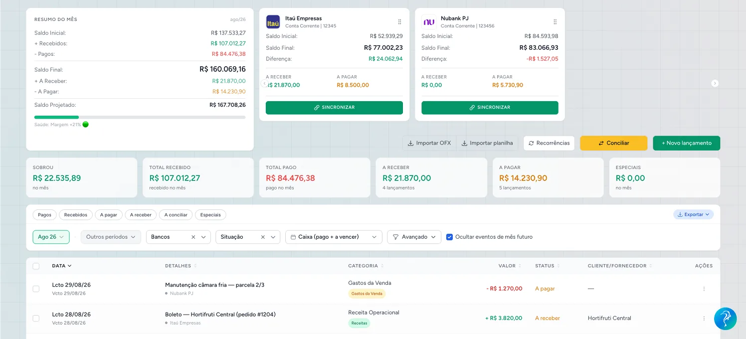
Task: Open actions menu for Hortifruti Central row
Action: [704, 318]
